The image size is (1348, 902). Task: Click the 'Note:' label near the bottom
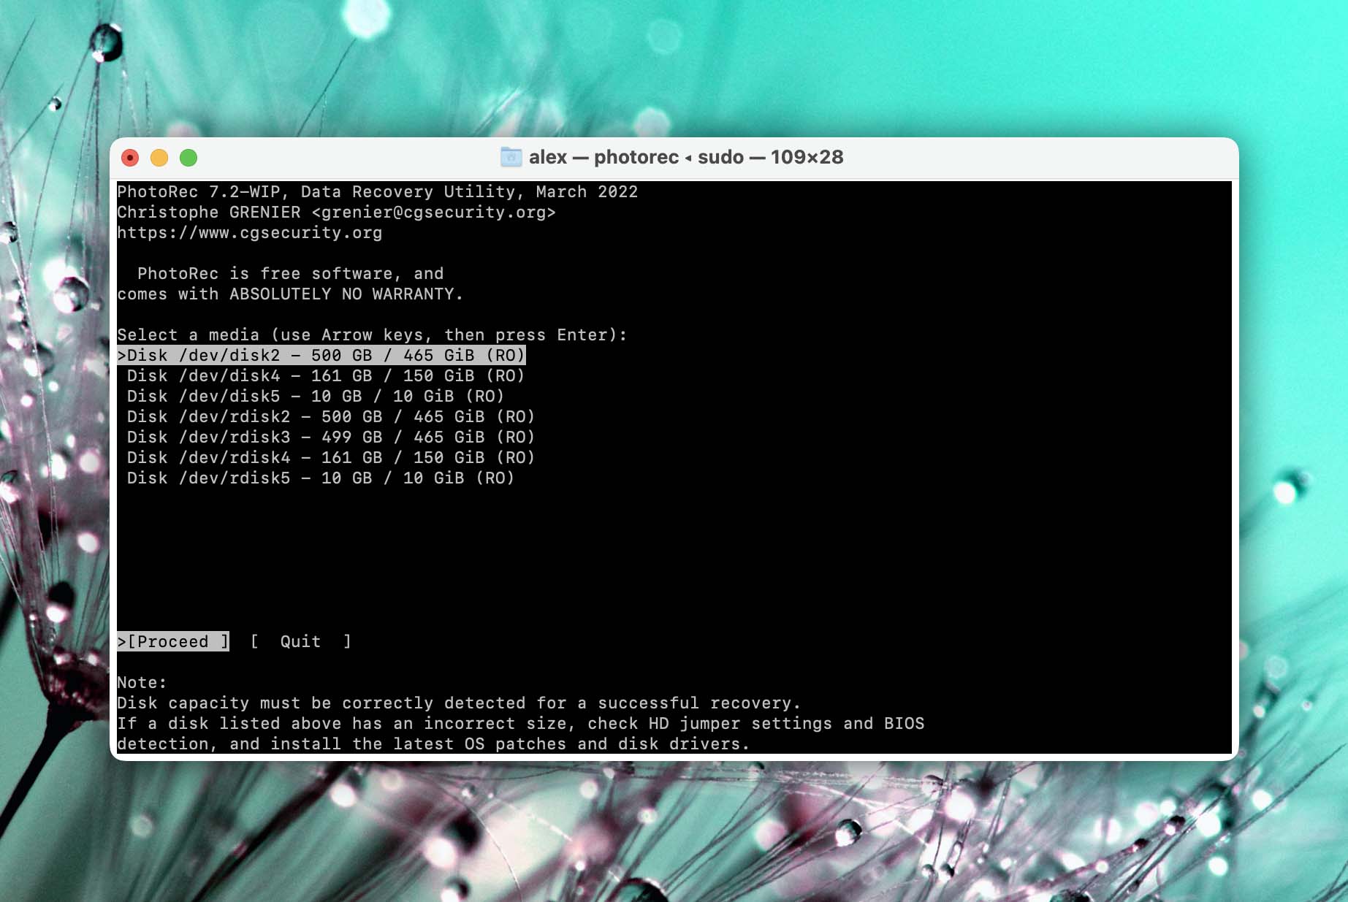142,683
